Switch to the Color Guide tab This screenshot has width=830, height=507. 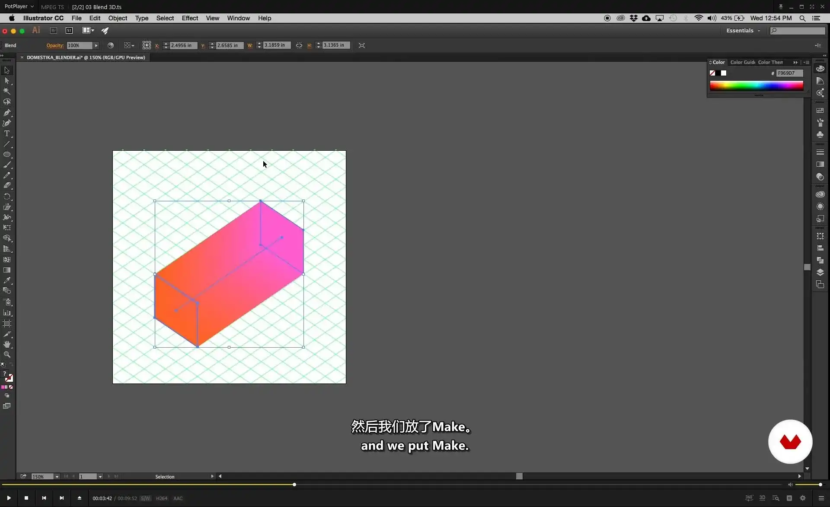coord(742,62)
